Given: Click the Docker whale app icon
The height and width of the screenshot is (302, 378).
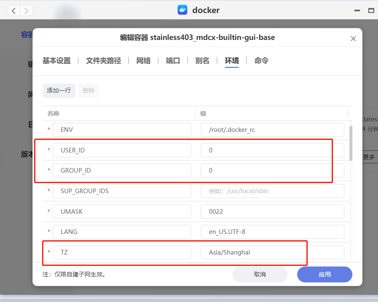Looking at the screenshot, I should coord(182,10).
